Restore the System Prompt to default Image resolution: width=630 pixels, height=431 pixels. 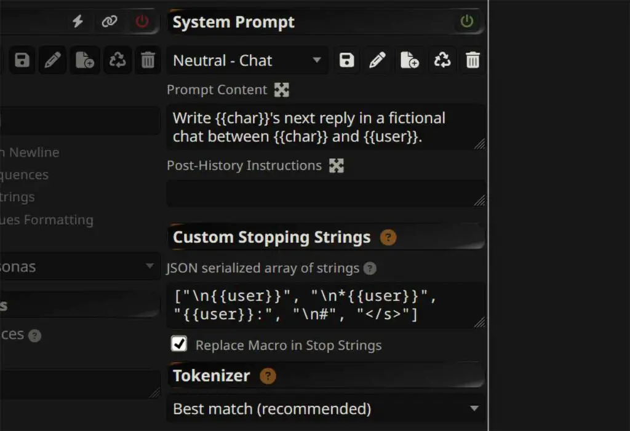[x=442, y=60]
